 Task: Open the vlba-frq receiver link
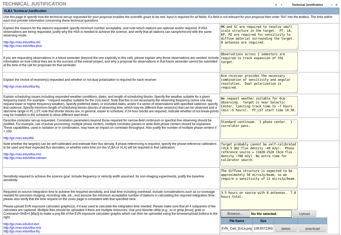click(x=21, y=86)
